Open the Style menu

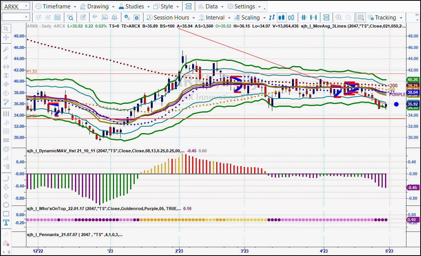163,7
